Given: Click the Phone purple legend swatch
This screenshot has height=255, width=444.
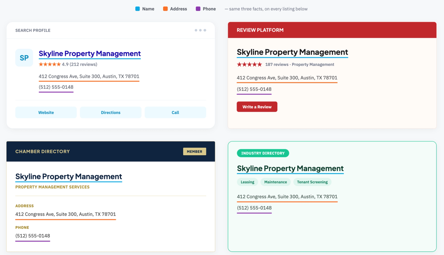Looking at the screenshot, I should [198, 9].
